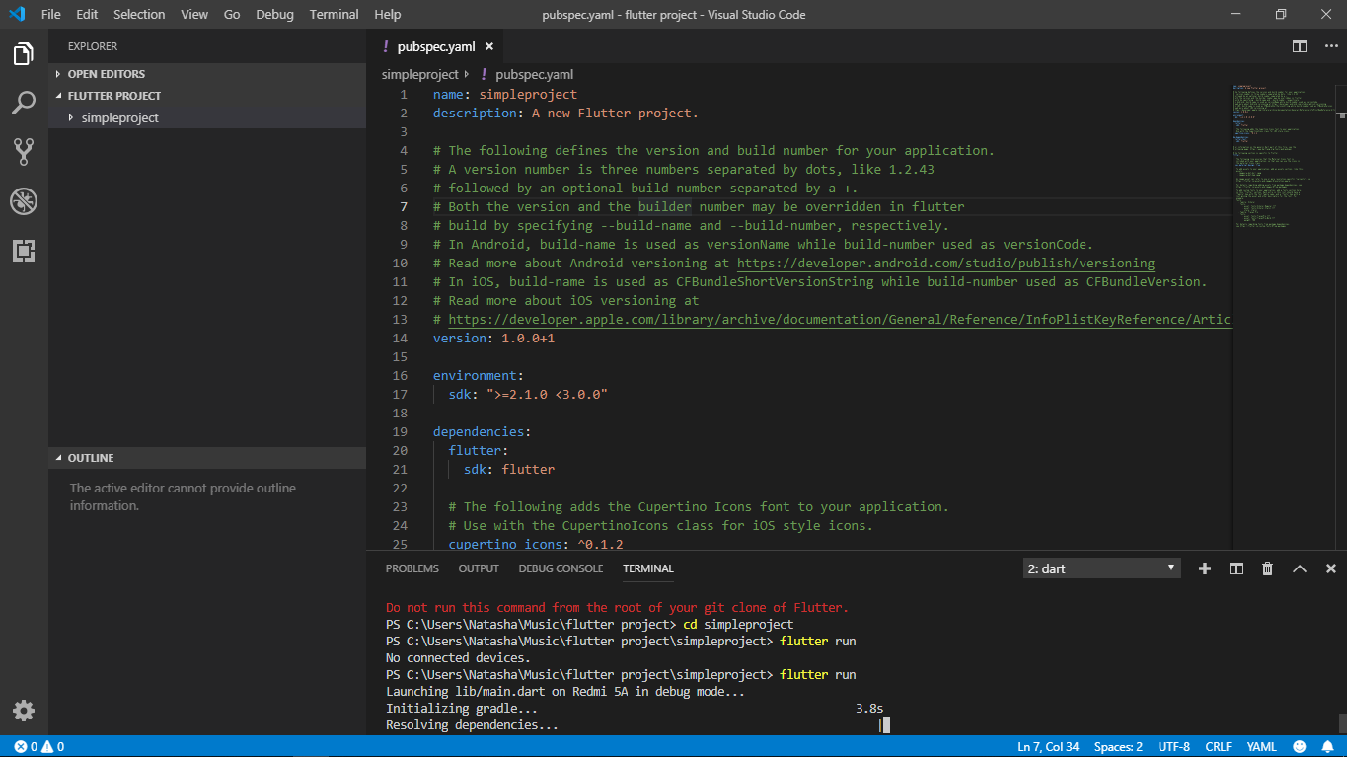Open the Debug menu
1347x757 pixels.
pyautogui.click(x=274, y=14)
